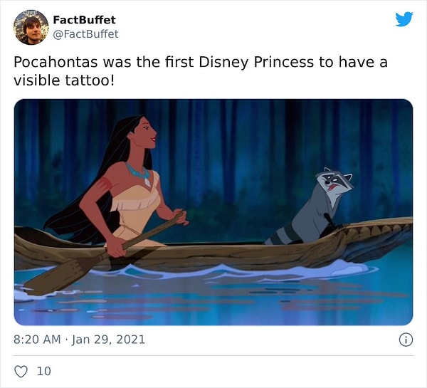Image resolution: width=427 pixels, height=388 pixels.
Task: Click the like count of 10
Action: pyautogui.click(x=43, y=371)
